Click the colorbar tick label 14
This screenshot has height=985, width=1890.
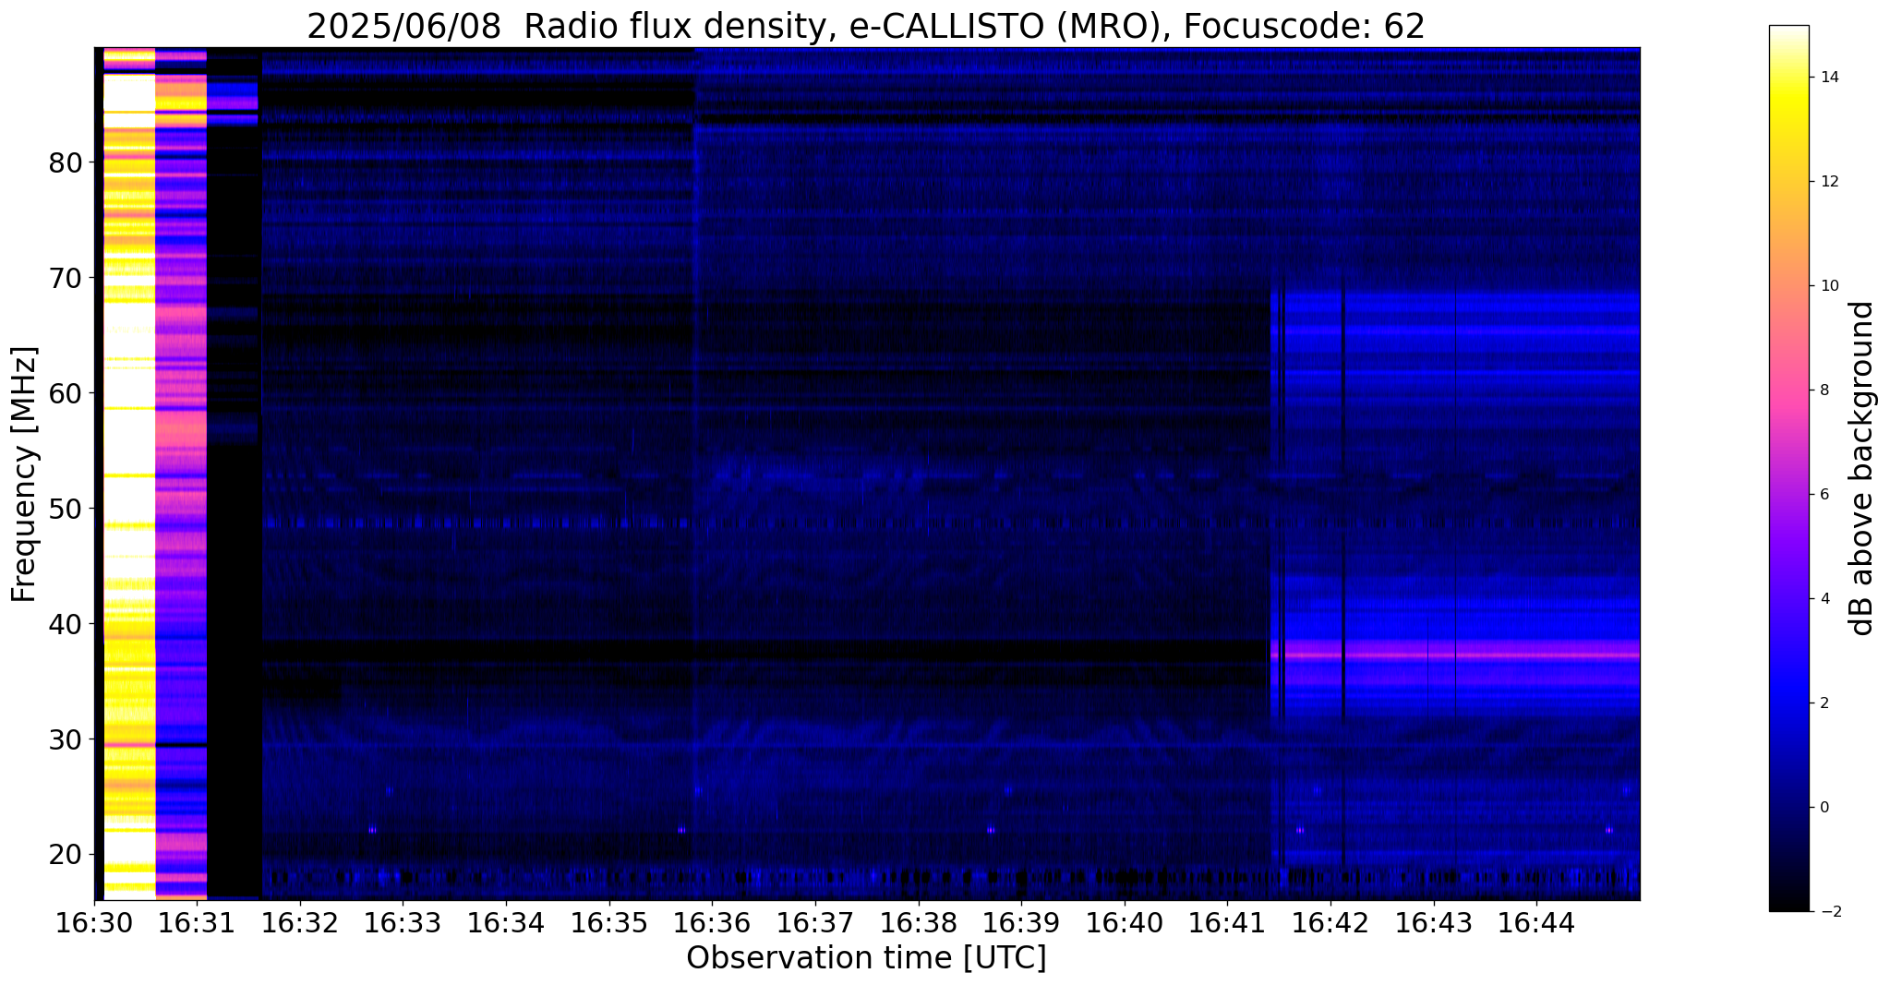click(x=1828, y=78)
